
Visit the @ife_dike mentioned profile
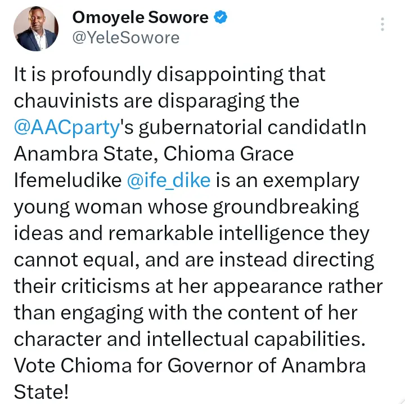(169, 180)
